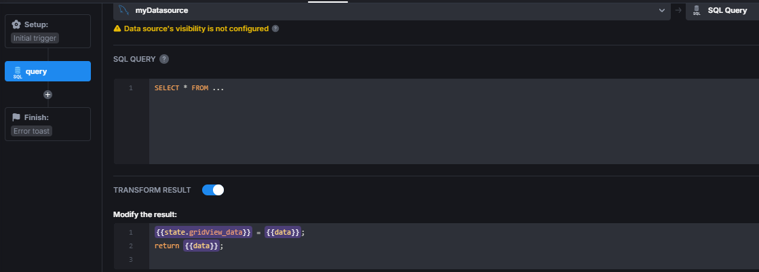
Task: Click the gear icon in Setup block
Action: pos(17,24)
